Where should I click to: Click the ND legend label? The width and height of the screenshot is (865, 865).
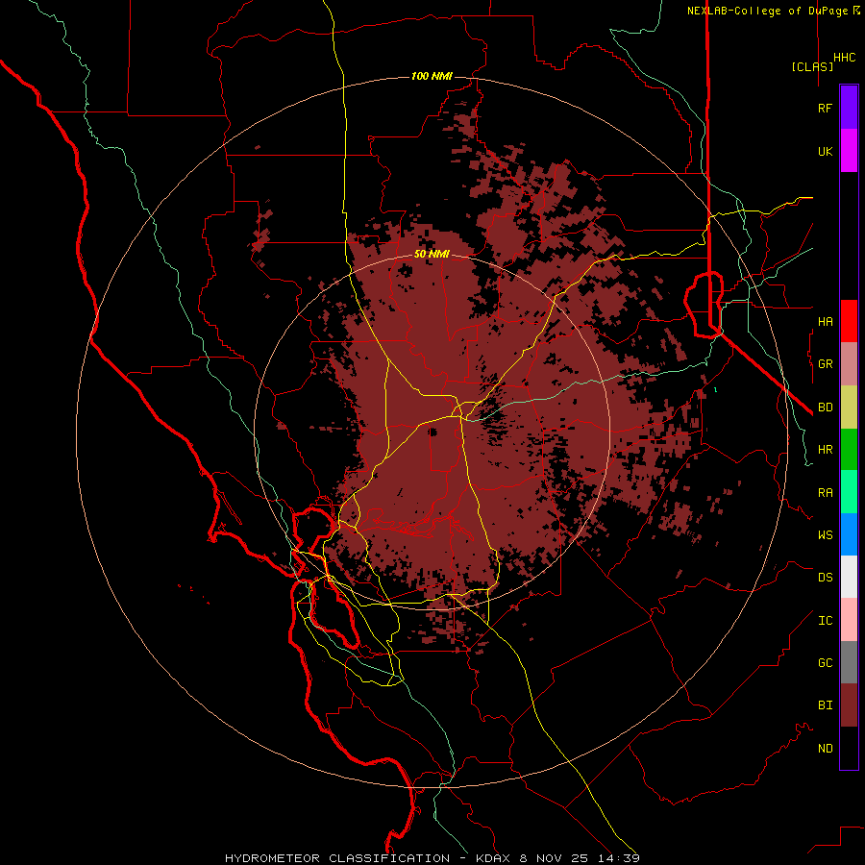825,749
